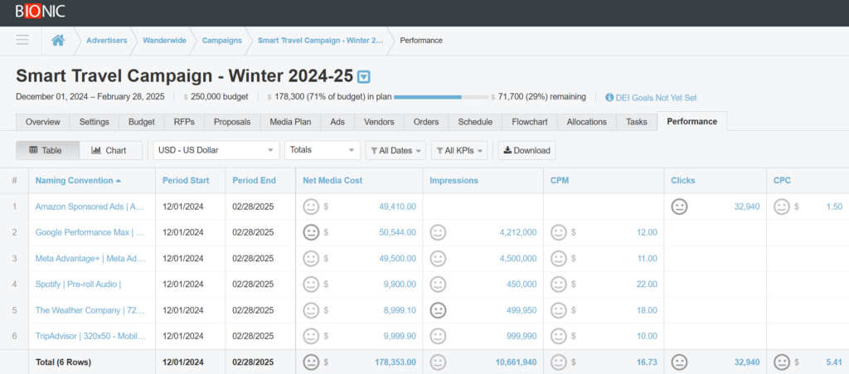Click neutral face in Amazon Clicks cell

(679, 206)
